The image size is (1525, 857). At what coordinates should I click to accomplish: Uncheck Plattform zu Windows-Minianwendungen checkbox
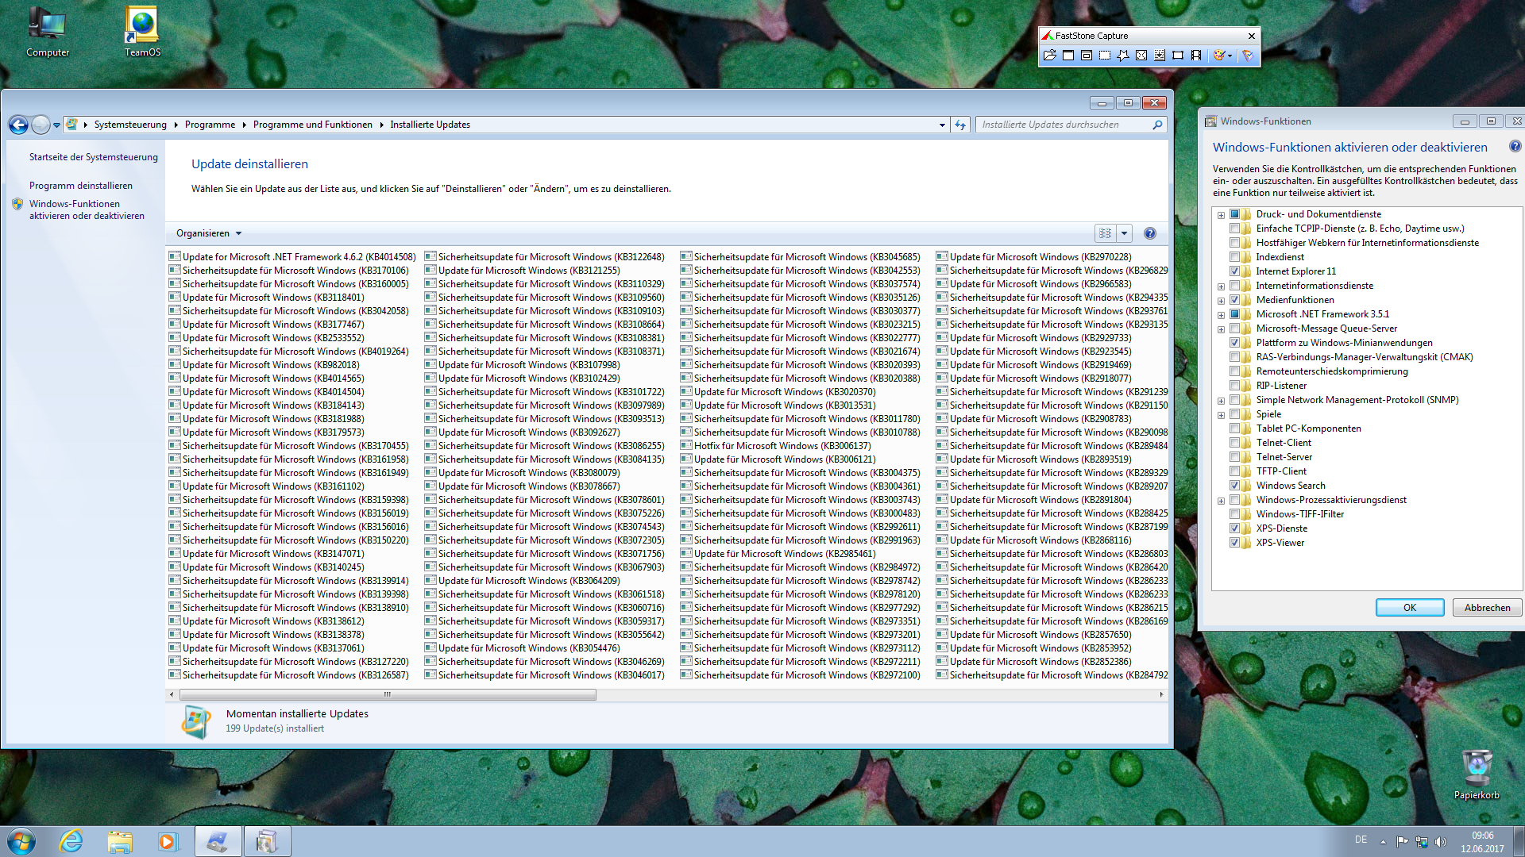[x=1234, y=343]
